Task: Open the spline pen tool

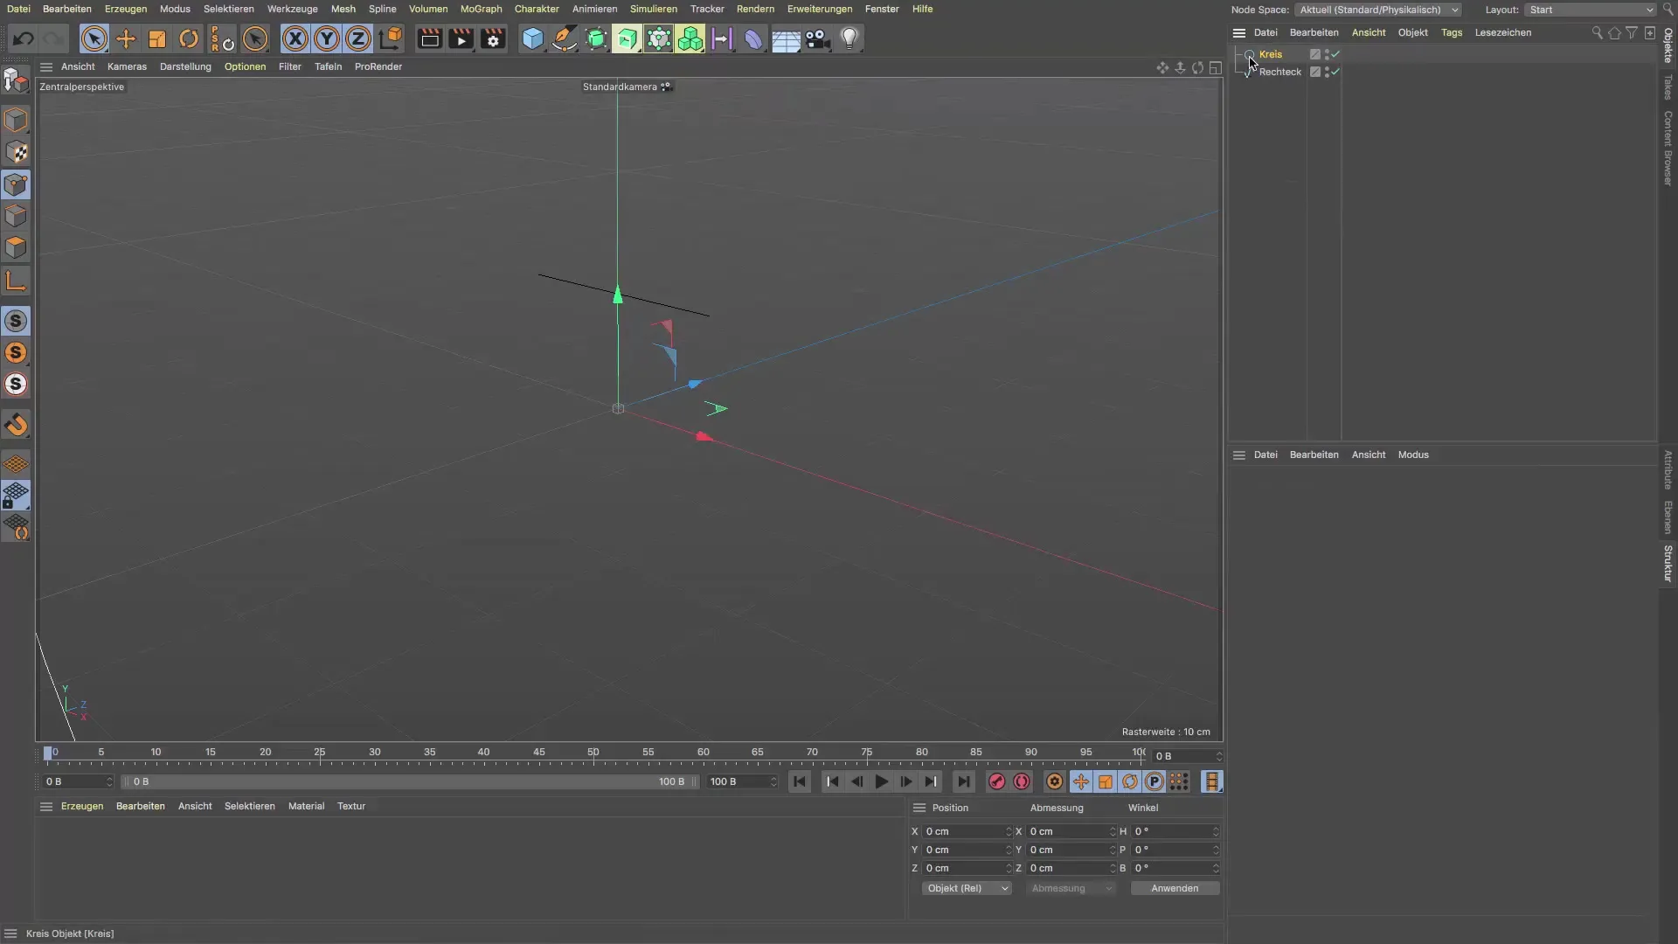Action: pyautogui.click(x=565, y=38)
